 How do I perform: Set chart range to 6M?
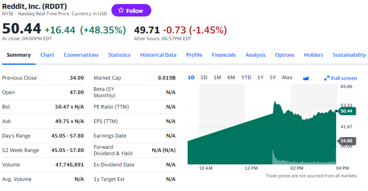tap(231, 77)
